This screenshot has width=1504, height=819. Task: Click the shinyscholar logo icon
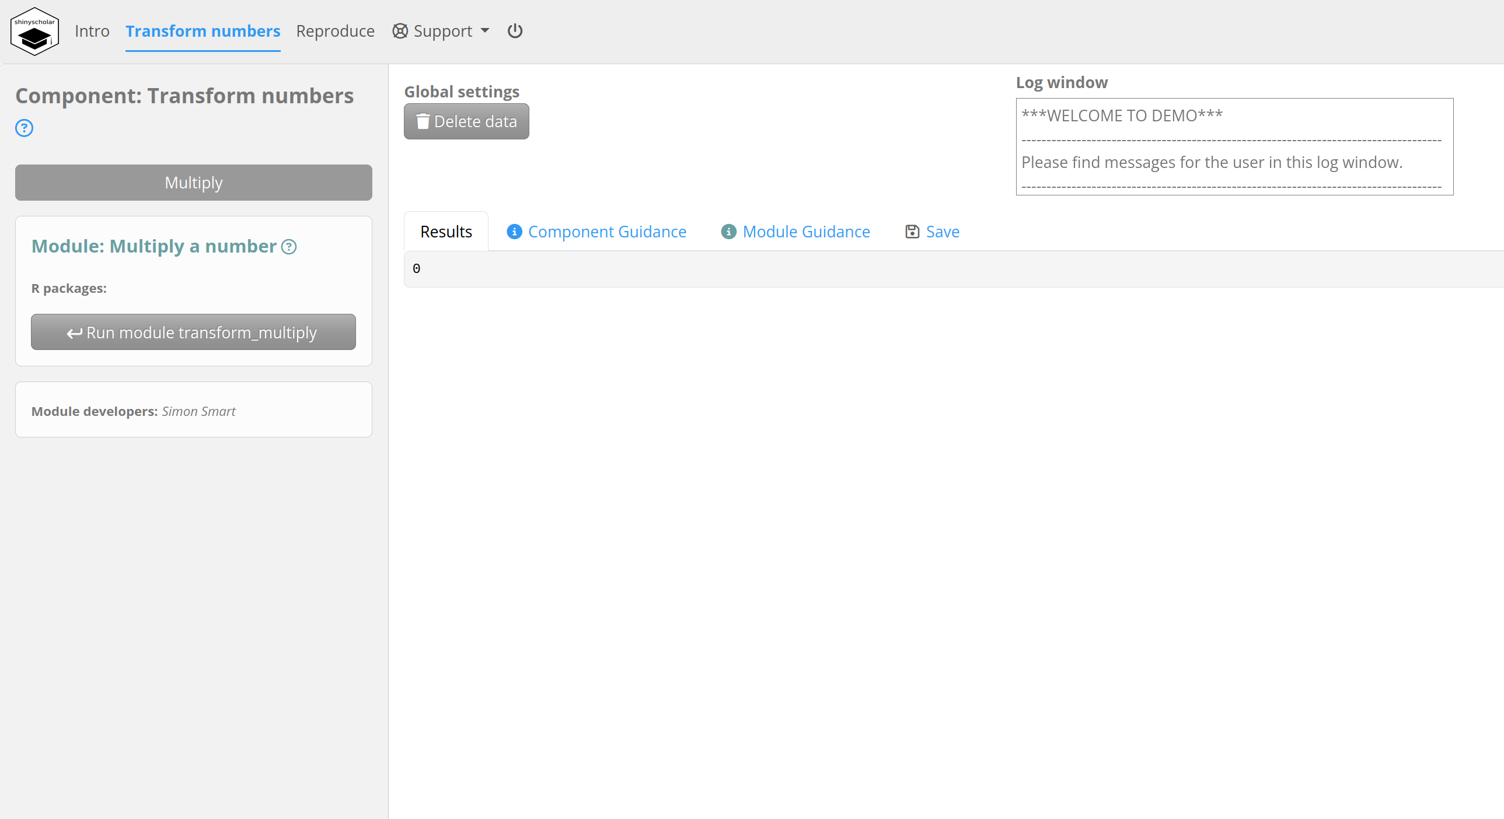[34, 31]
